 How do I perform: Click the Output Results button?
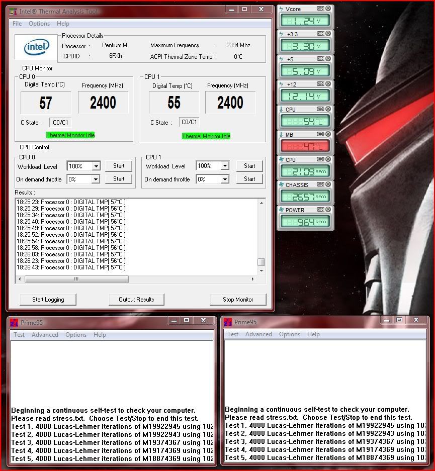click(136, 300)
